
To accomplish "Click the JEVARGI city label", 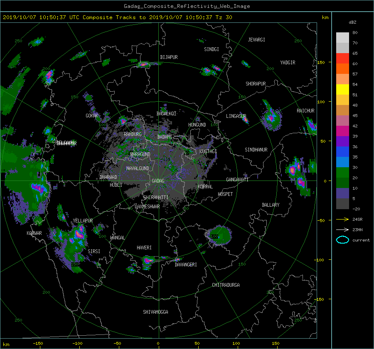I will pos(256,40).
